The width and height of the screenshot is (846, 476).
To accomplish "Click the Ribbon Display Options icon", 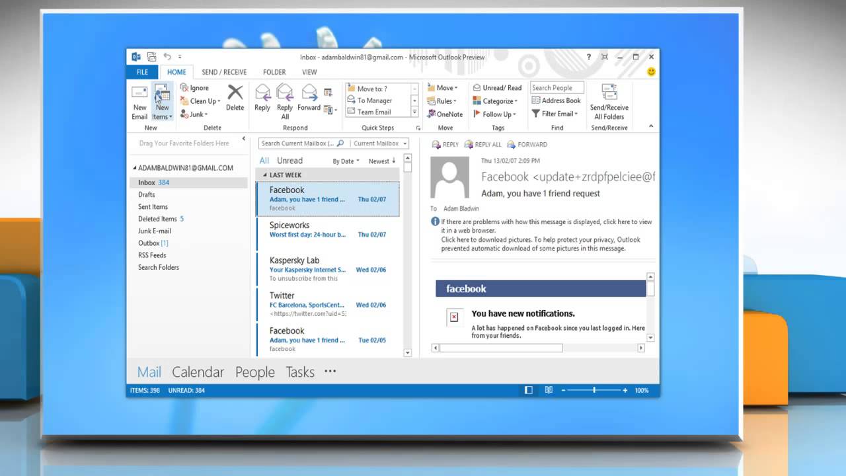I will 605,57.
